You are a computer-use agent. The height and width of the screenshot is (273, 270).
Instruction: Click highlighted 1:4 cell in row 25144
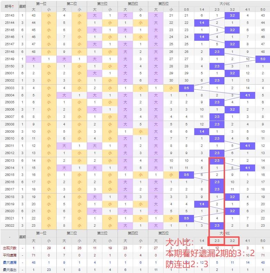tap(202, 22)
